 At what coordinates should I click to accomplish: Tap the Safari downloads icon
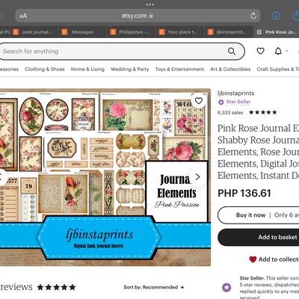click(x=276, y=16)
